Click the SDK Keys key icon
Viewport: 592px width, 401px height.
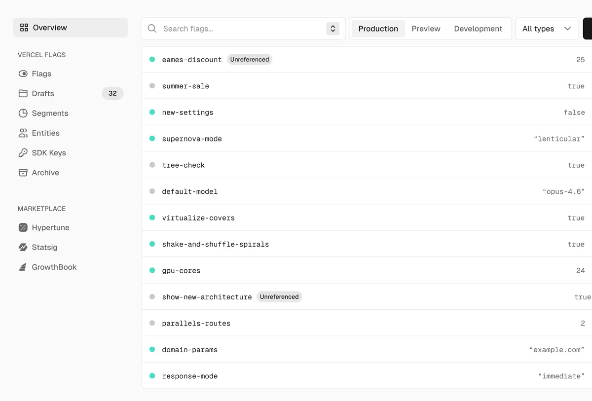point(23,152)
